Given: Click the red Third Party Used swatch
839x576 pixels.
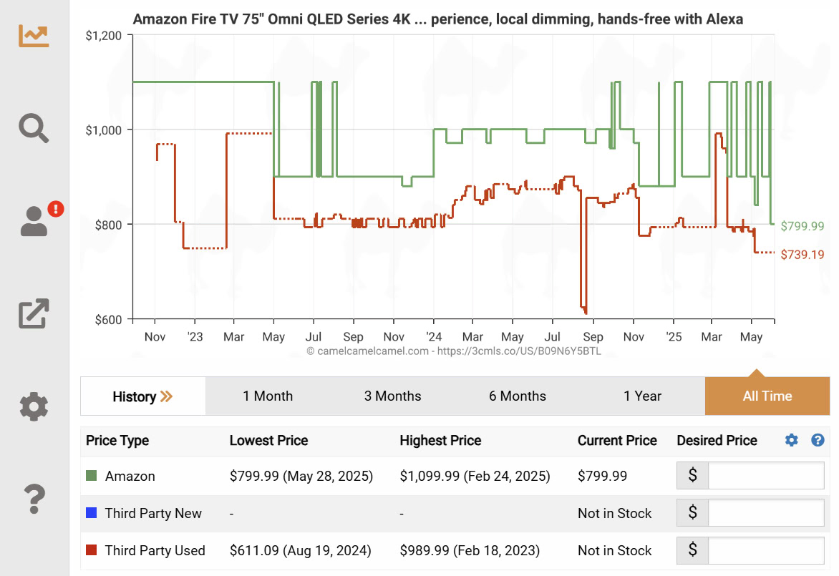Looking at the screenshot, I should coord(91,550).
